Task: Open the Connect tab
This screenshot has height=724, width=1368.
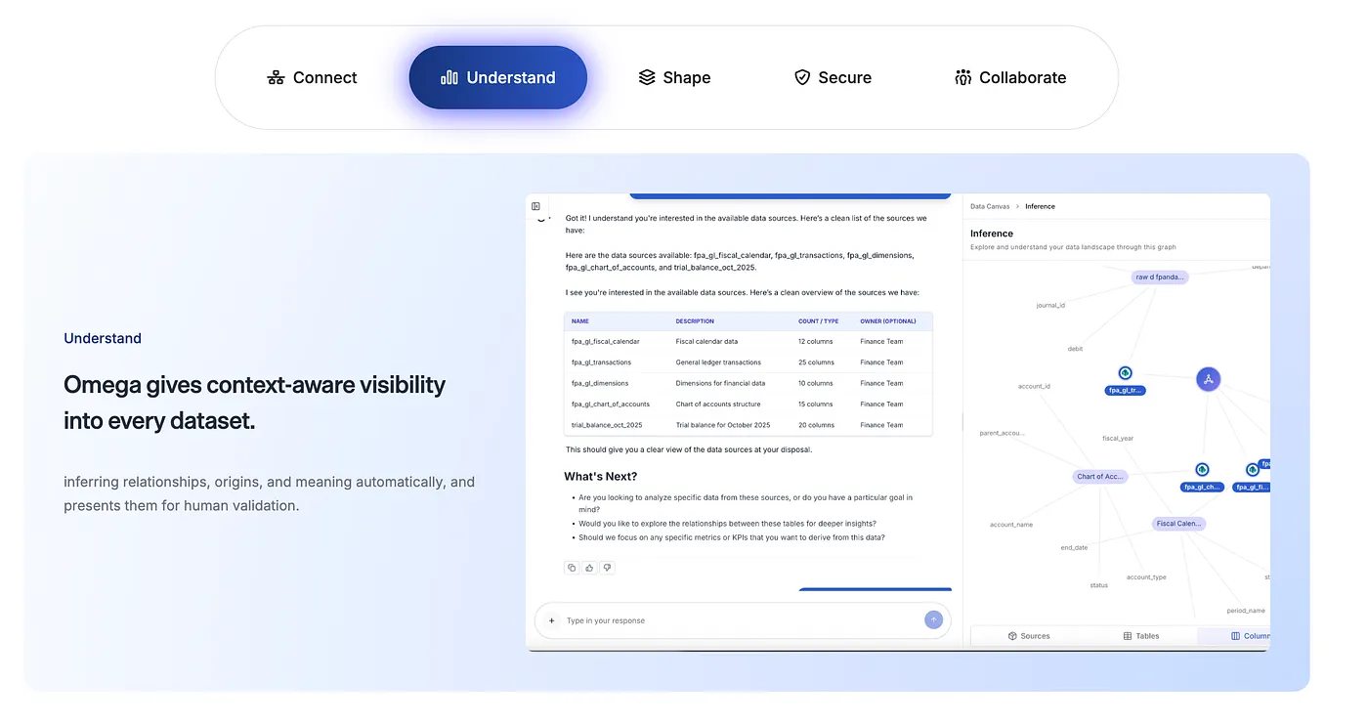Action: [313, 78]
